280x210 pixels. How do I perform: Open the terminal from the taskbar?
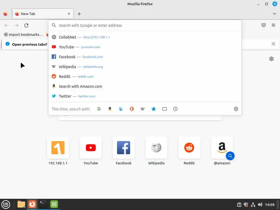point(43,204)
